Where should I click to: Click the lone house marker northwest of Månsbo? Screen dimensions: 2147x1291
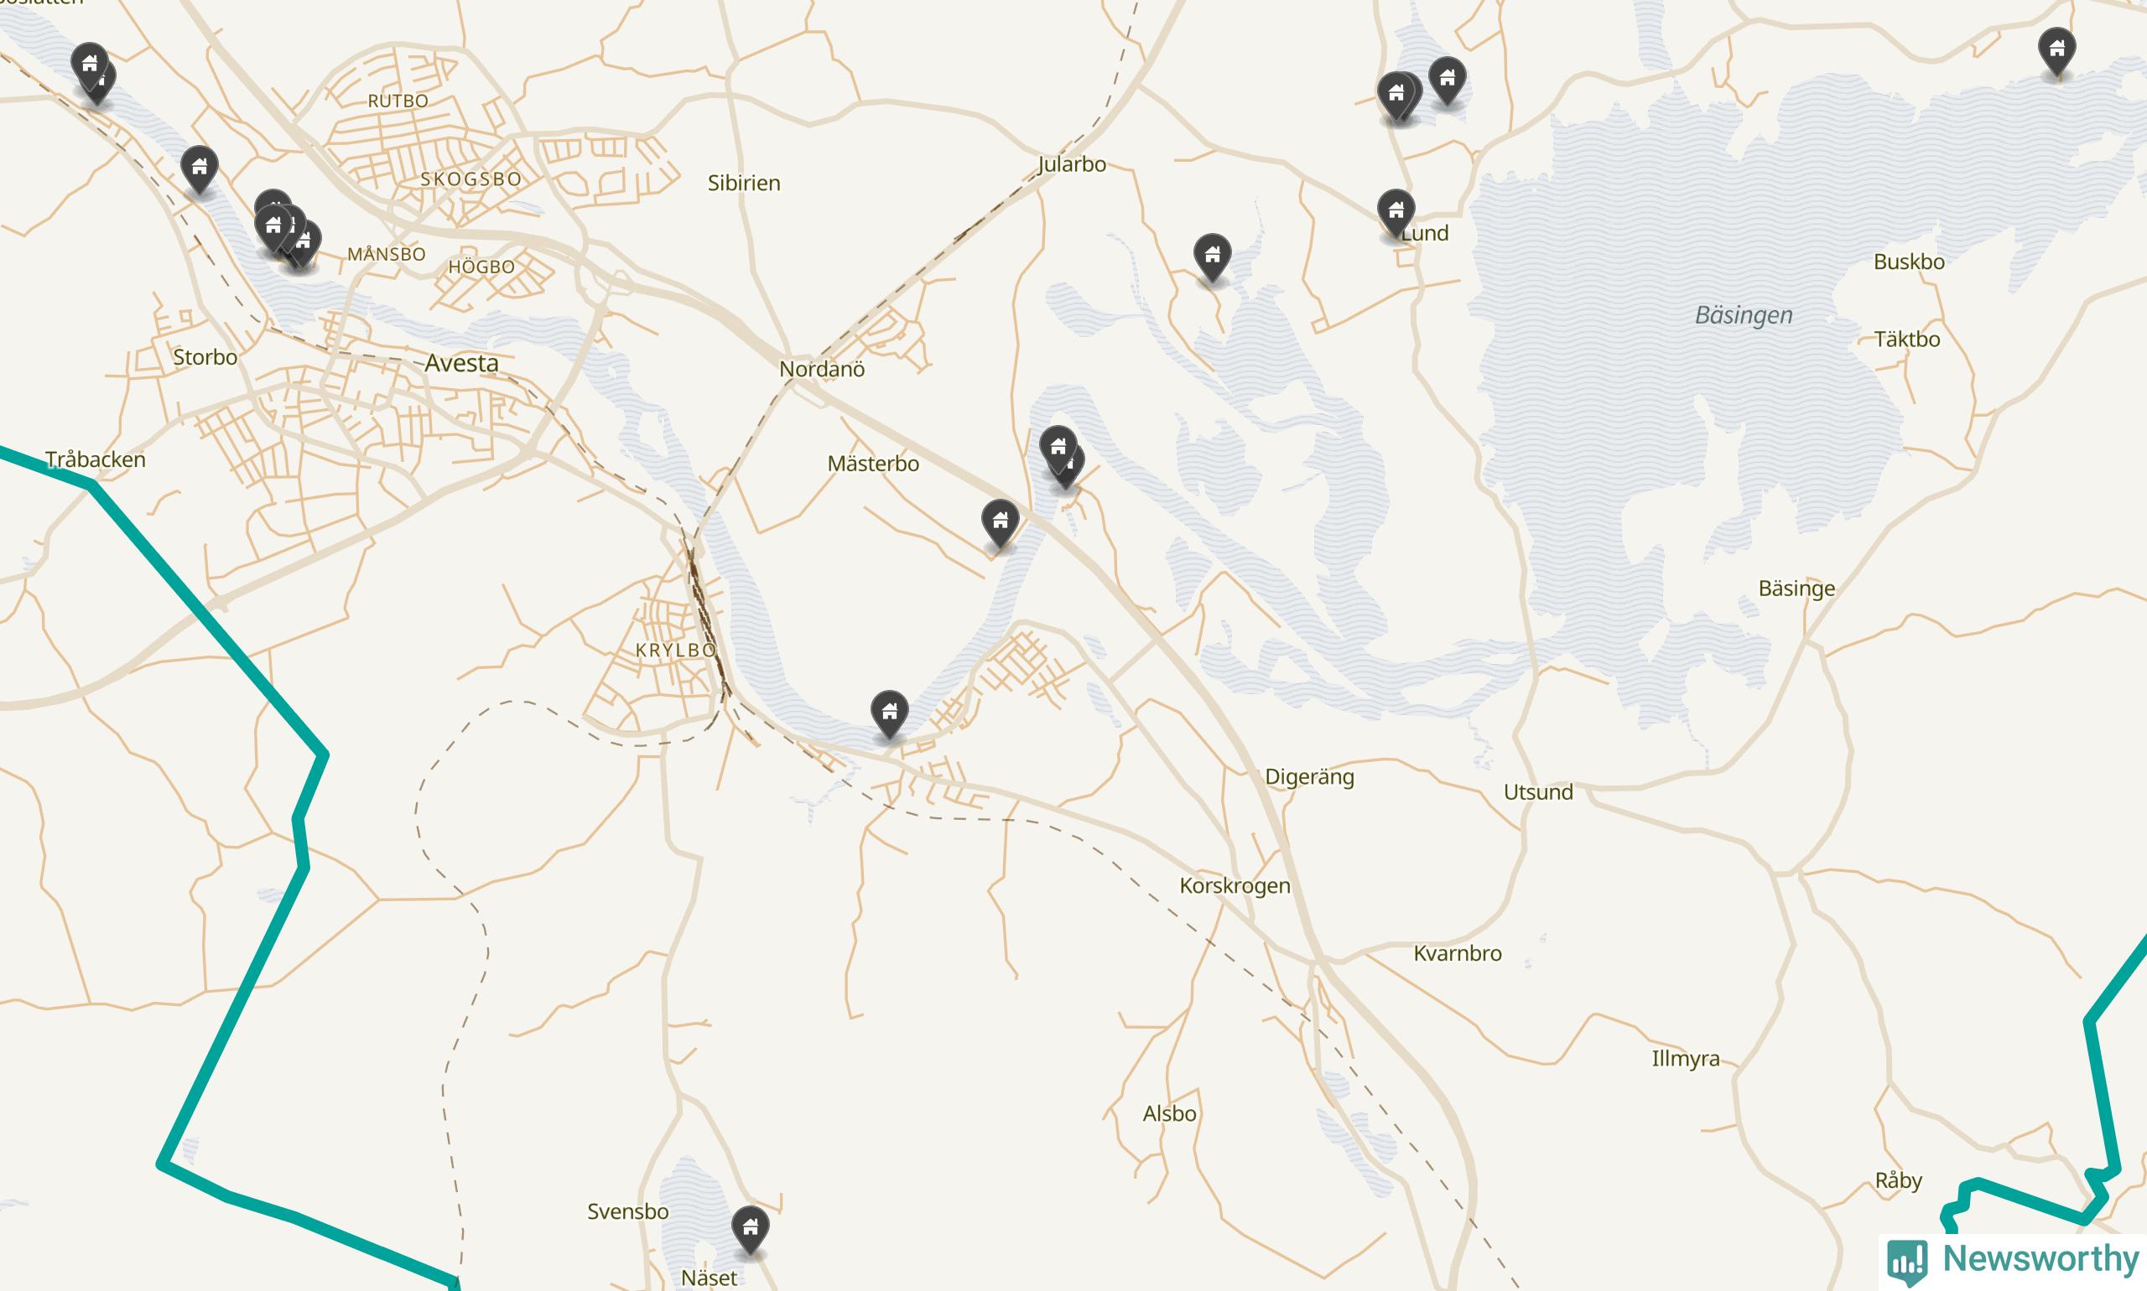200,169
